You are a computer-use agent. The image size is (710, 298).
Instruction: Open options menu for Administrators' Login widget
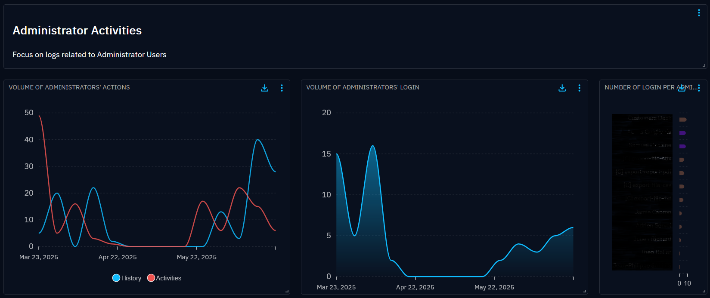(579, 88)
